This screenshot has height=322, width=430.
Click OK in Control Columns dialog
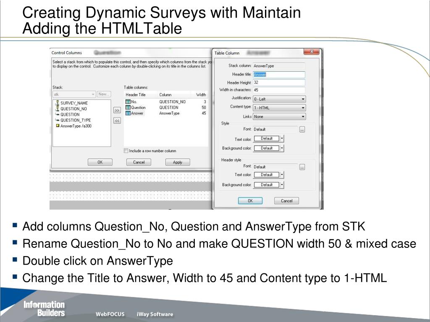(100, 162)
